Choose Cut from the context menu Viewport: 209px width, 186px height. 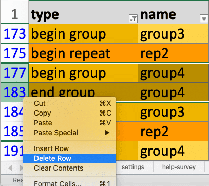pos(70,103)
